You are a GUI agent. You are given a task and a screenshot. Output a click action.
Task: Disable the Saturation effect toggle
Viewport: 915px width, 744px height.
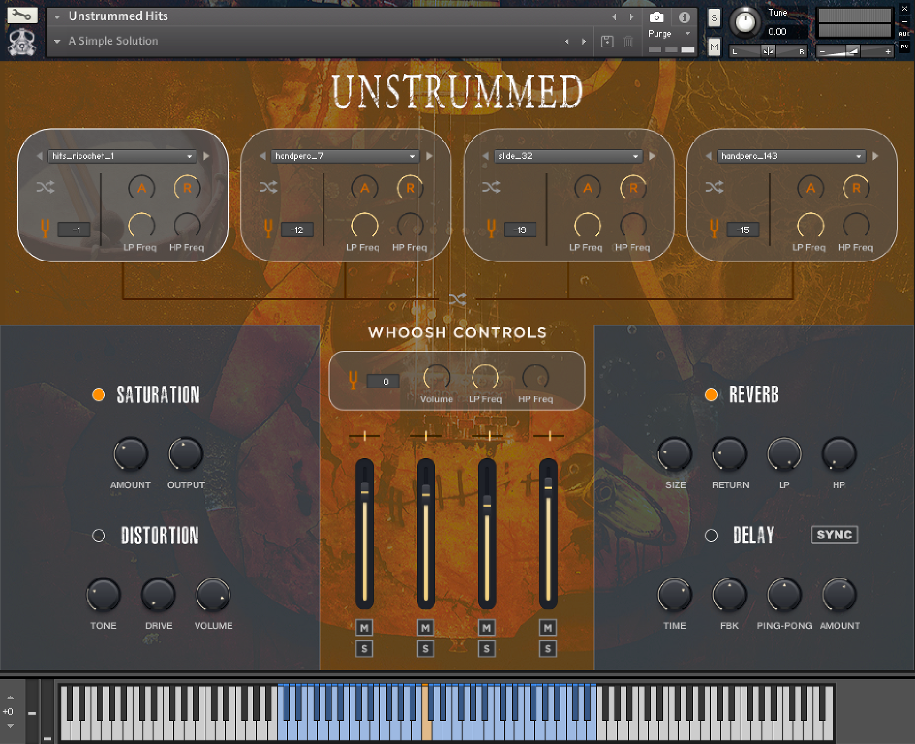pos(99,395)
